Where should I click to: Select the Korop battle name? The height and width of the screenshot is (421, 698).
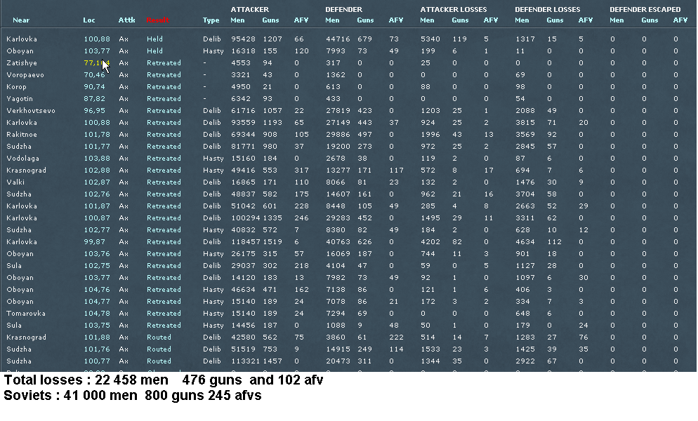[16, 87]
